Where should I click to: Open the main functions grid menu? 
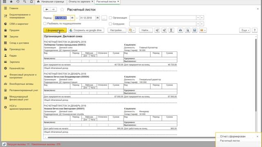5,2
